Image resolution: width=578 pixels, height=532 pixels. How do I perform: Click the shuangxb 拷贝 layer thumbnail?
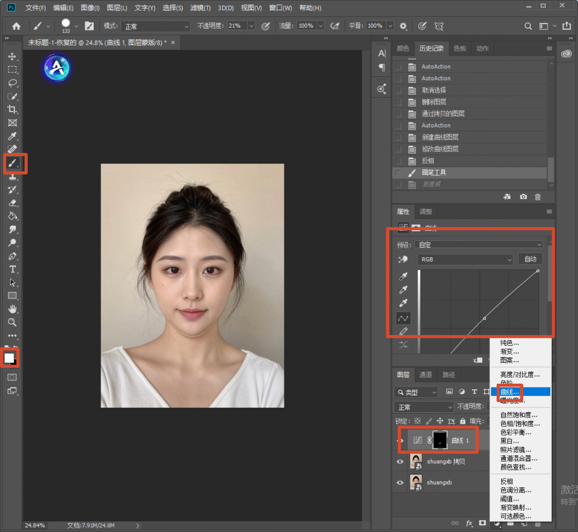[x=416, y=461]
